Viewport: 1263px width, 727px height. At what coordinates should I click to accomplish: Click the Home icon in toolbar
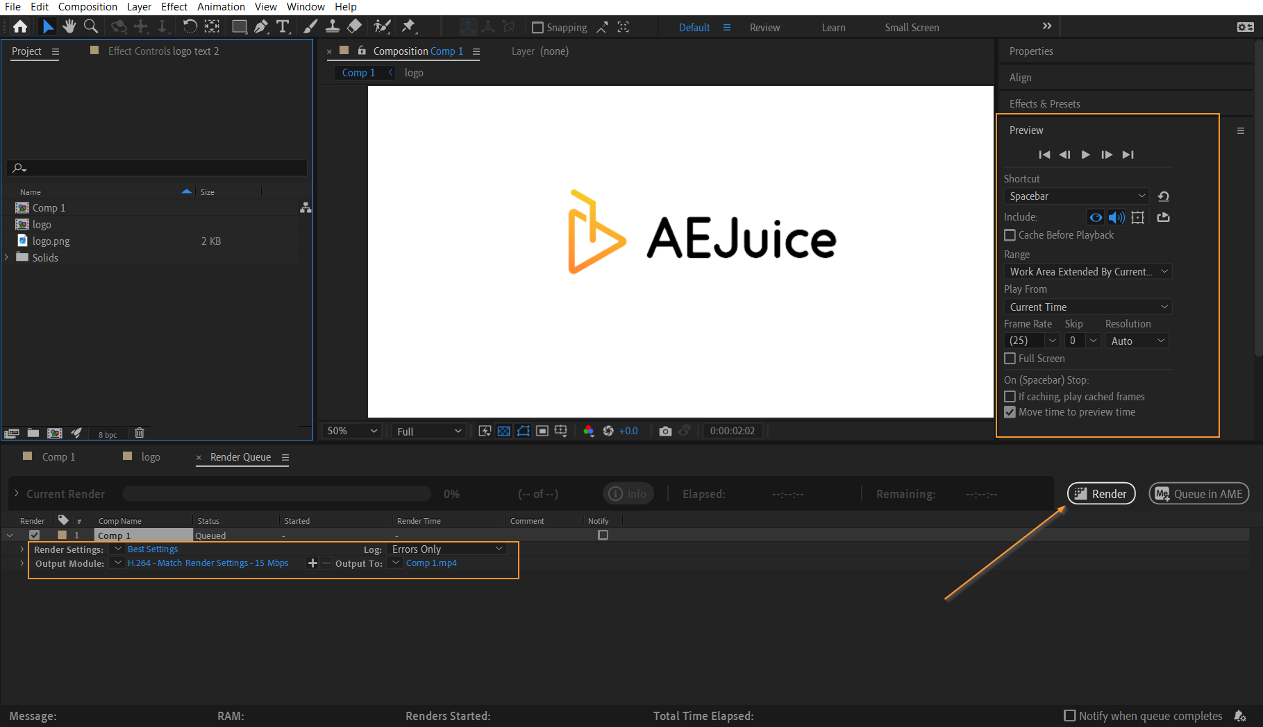tap(20, 26)
